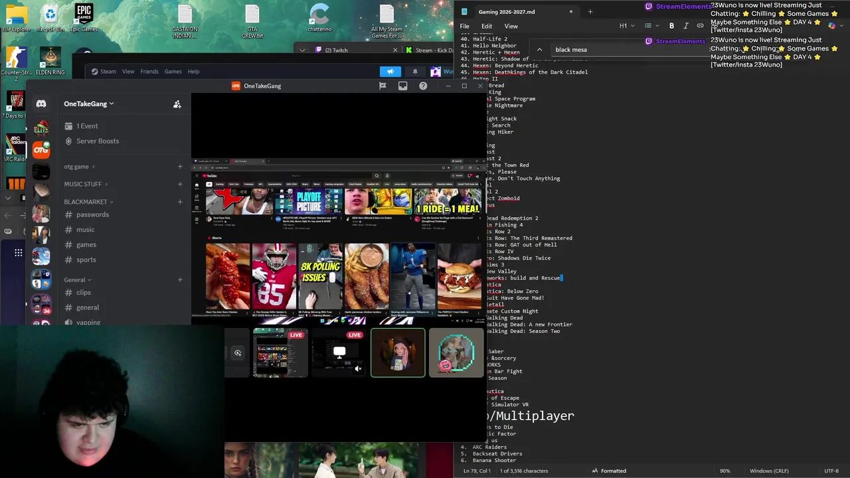
Task: Select the OTG server icon in Discord
Action: click(x=41, y=149)
